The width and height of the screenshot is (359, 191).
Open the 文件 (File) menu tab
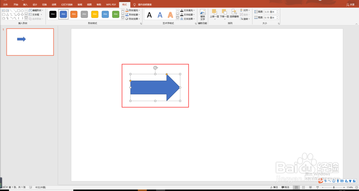point(5,5)
